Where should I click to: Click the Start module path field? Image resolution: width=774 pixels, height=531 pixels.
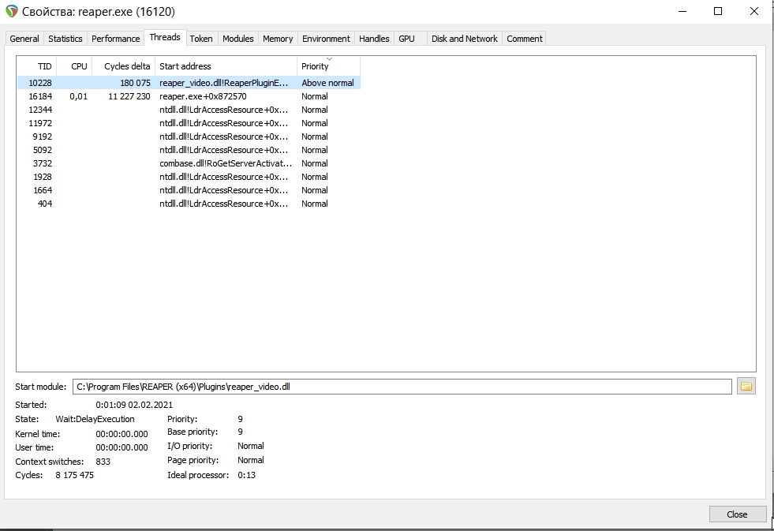pos(402,387)
